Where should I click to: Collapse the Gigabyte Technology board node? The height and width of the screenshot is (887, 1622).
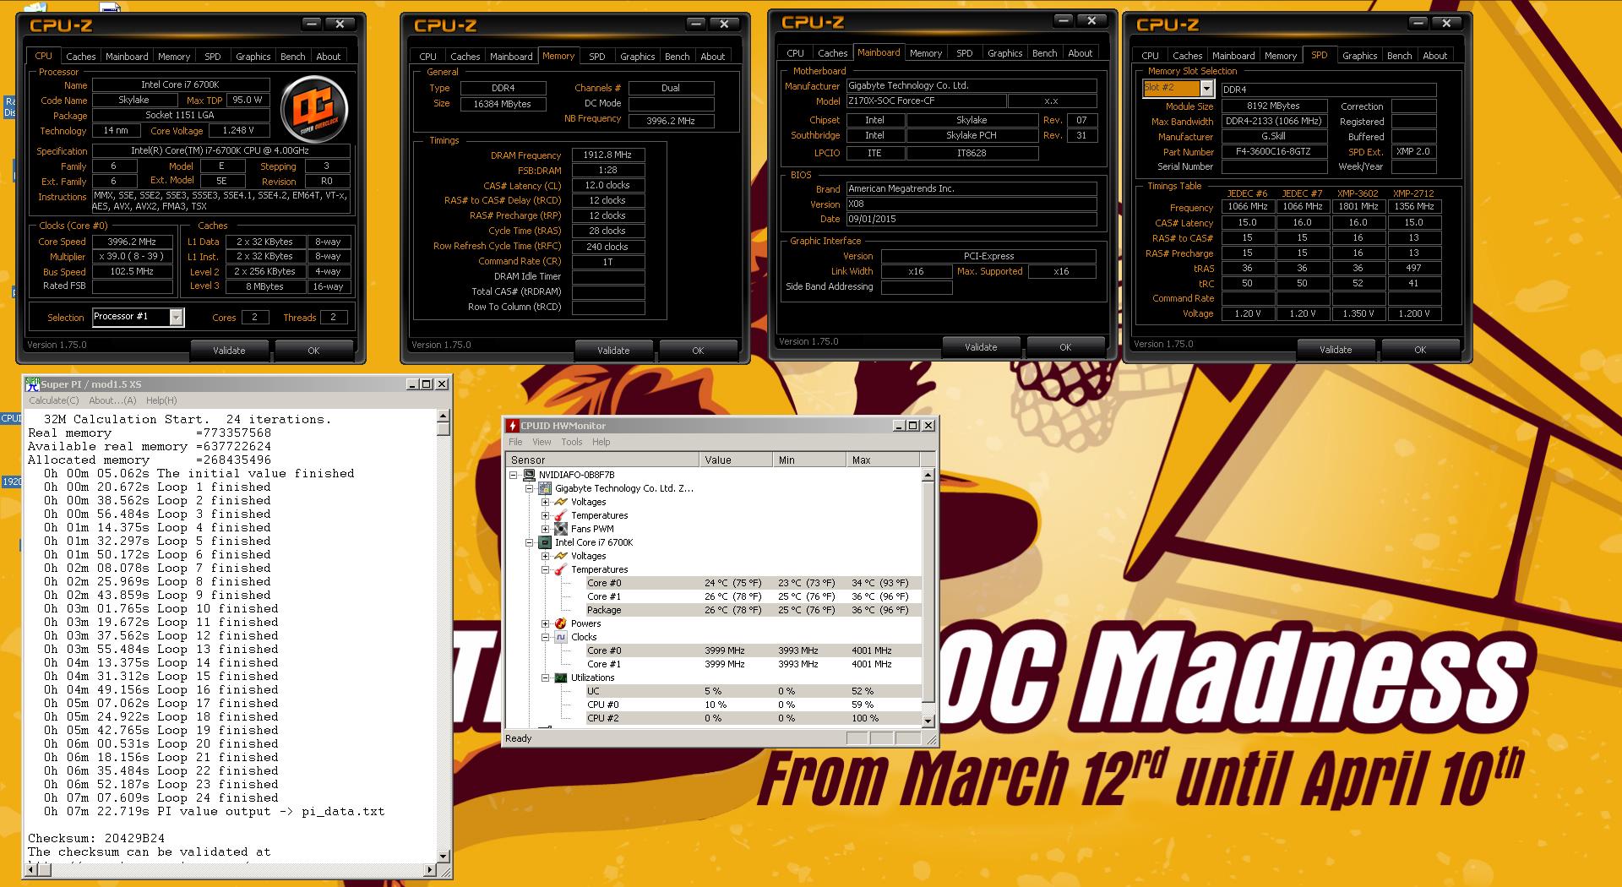pyautogui.click(x=529, y=488)
